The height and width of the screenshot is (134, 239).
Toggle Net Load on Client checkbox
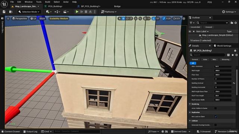[x=215, y=117]
